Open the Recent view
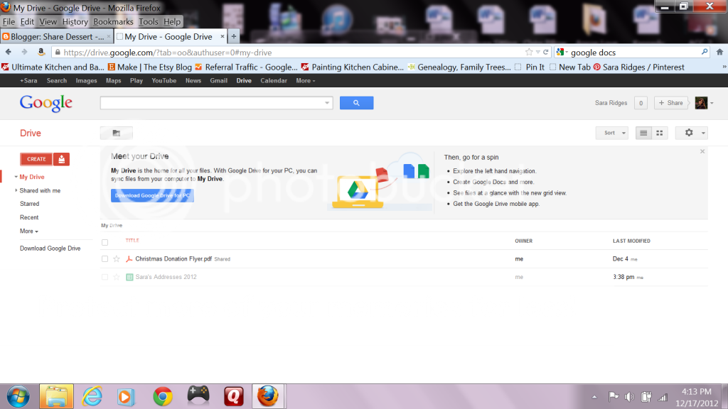 29,217
